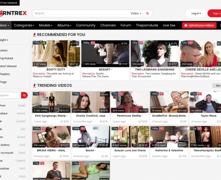This screenshot has height=180, width=221.
Task: Expand the Models dropdown menu
Action: pyautogui.click(x=46, y=25)
